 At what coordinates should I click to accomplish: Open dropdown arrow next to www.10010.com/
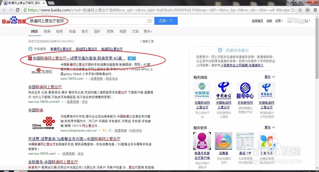click(x=86, y=79)
